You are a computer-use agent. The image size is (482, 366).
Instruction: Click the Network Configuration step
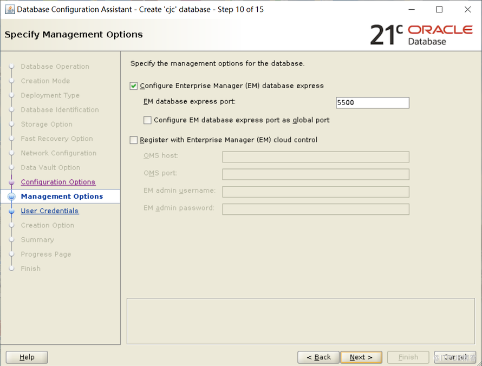point(58,153)
